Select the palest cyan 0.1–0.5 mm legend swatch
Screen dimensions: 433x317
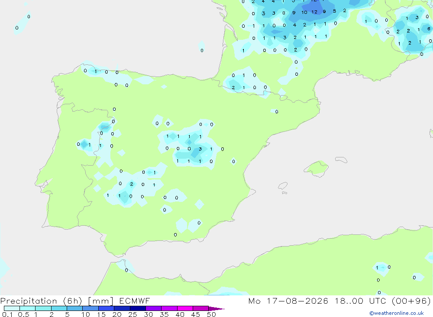[12, 308]
